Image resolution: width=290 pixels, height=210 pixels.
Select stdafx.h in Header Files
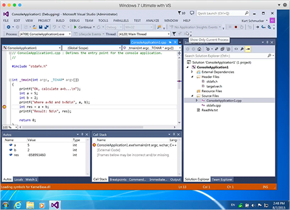click(212, 81)
